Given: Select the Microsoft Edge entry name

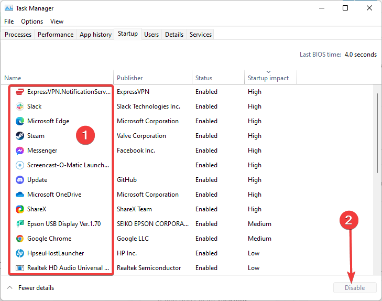Looking at the screenshot, I should point(48,121).
